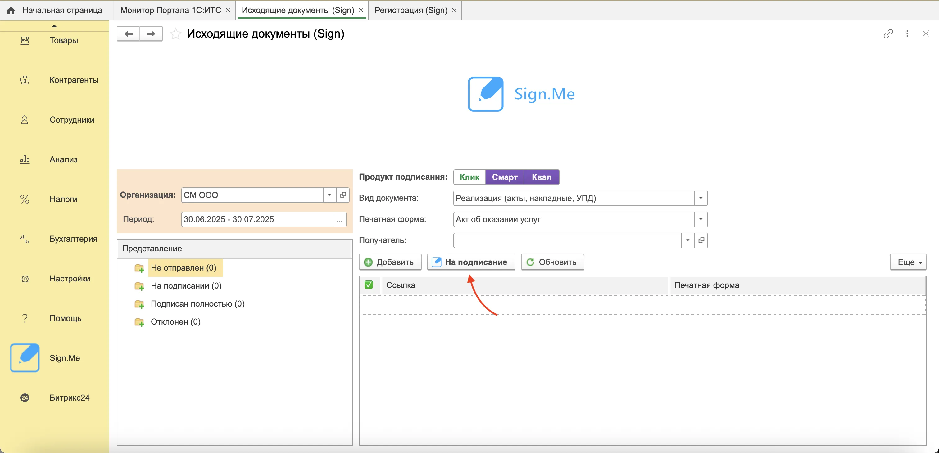Image resolution: width=939 pixels, height=453 pixels.
Task: Click the Вид документа field
Action: [574, 199]
